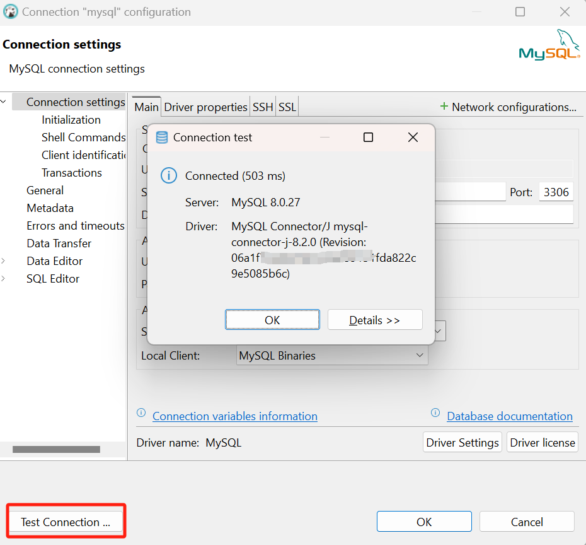The width and height of the screenshot is (586, 545).
Task: Click OK in the Connection test dialog
Action: (272, 320)
